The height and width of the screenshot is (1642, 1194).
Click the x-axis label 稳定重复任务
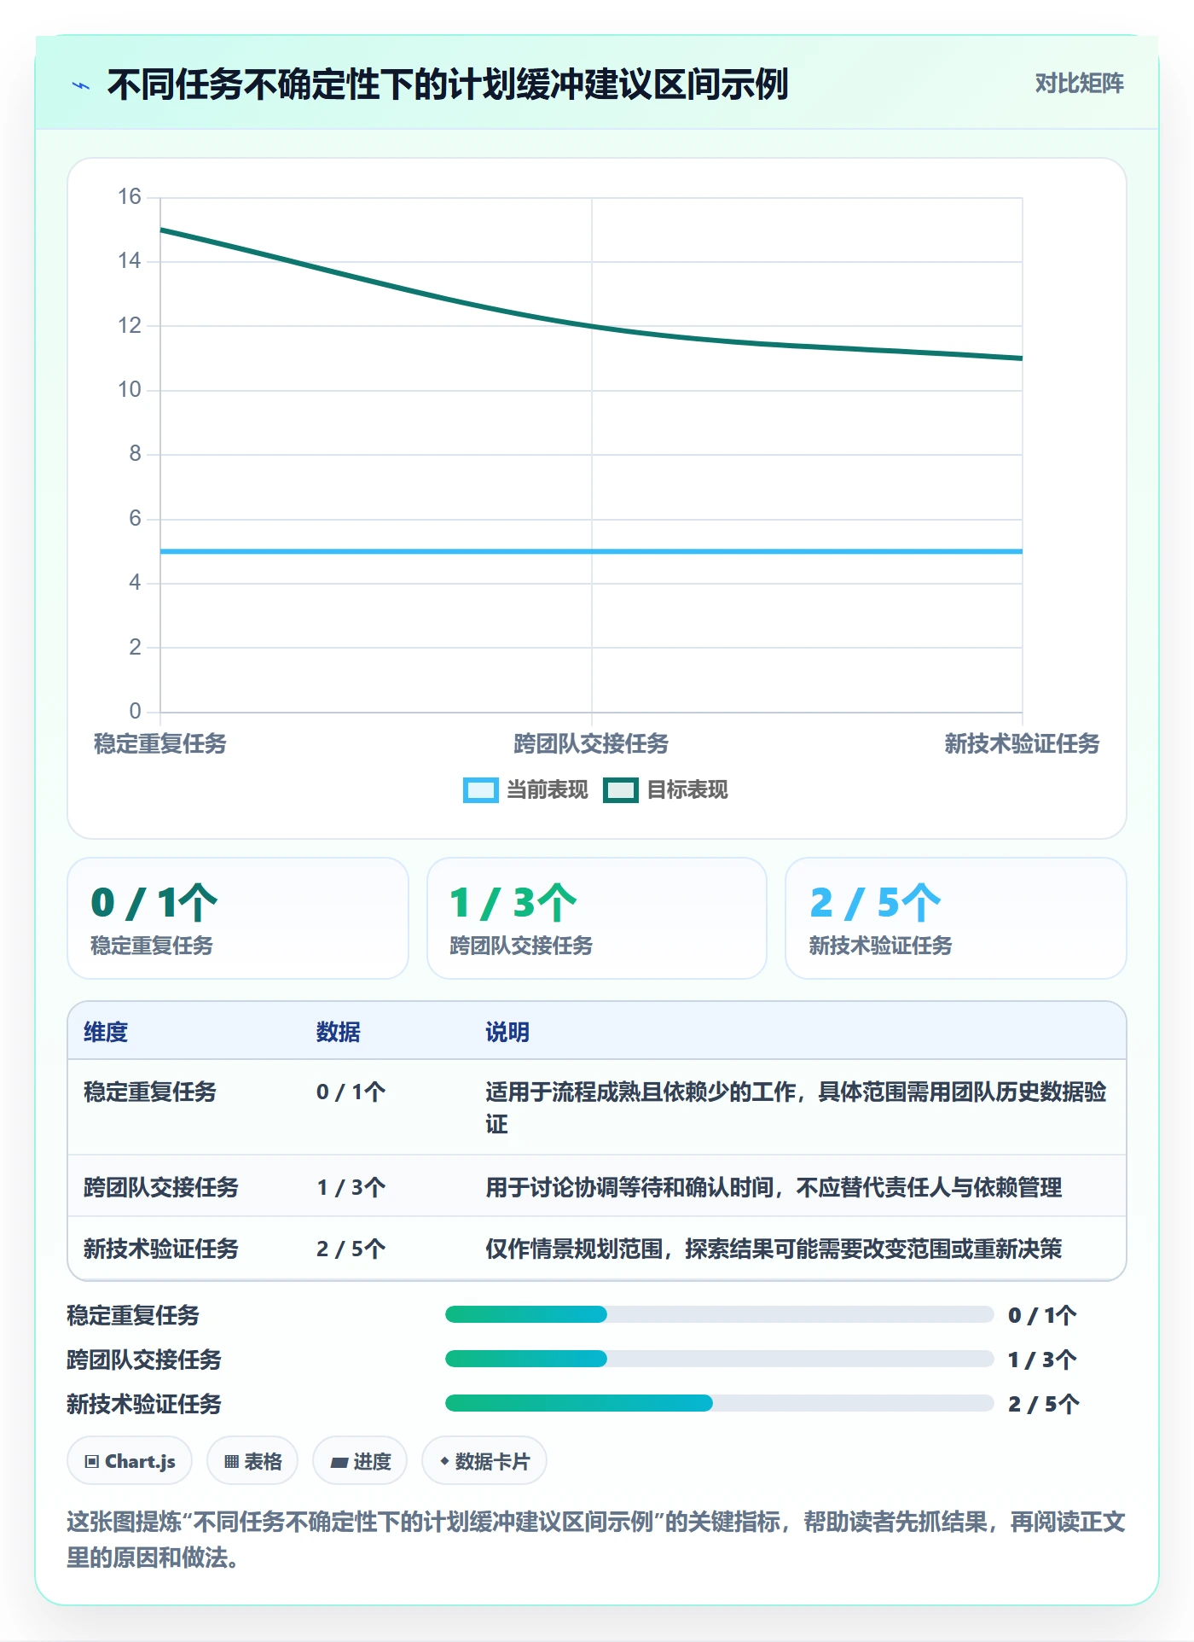160,743
